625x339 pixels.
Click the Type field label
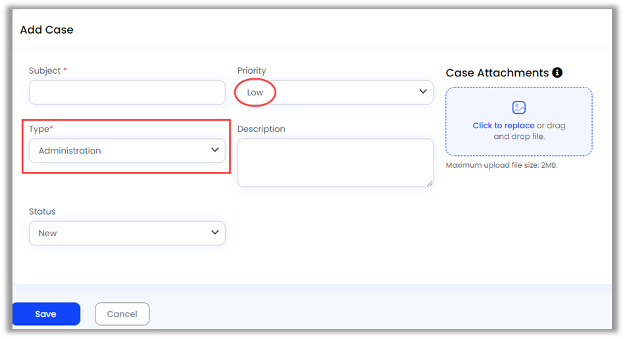point(39,129)
